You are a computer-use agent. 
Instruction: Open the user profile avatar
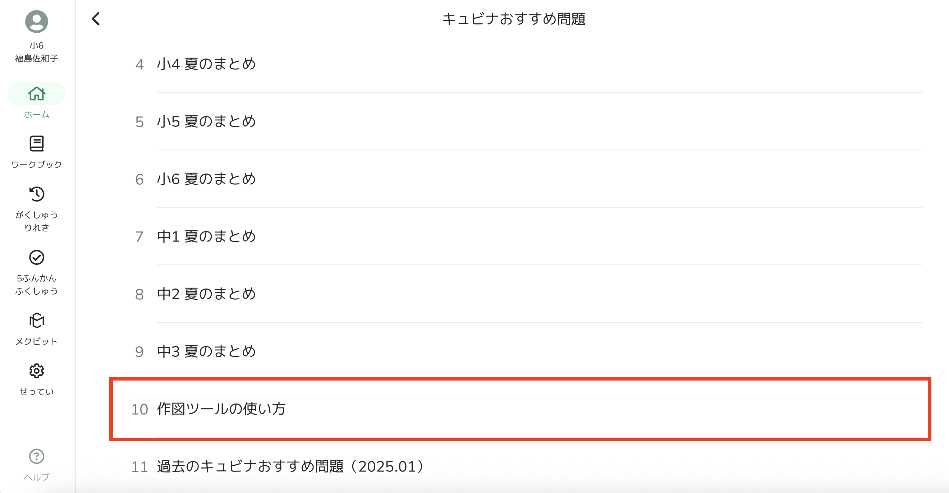tap(36, 21)
